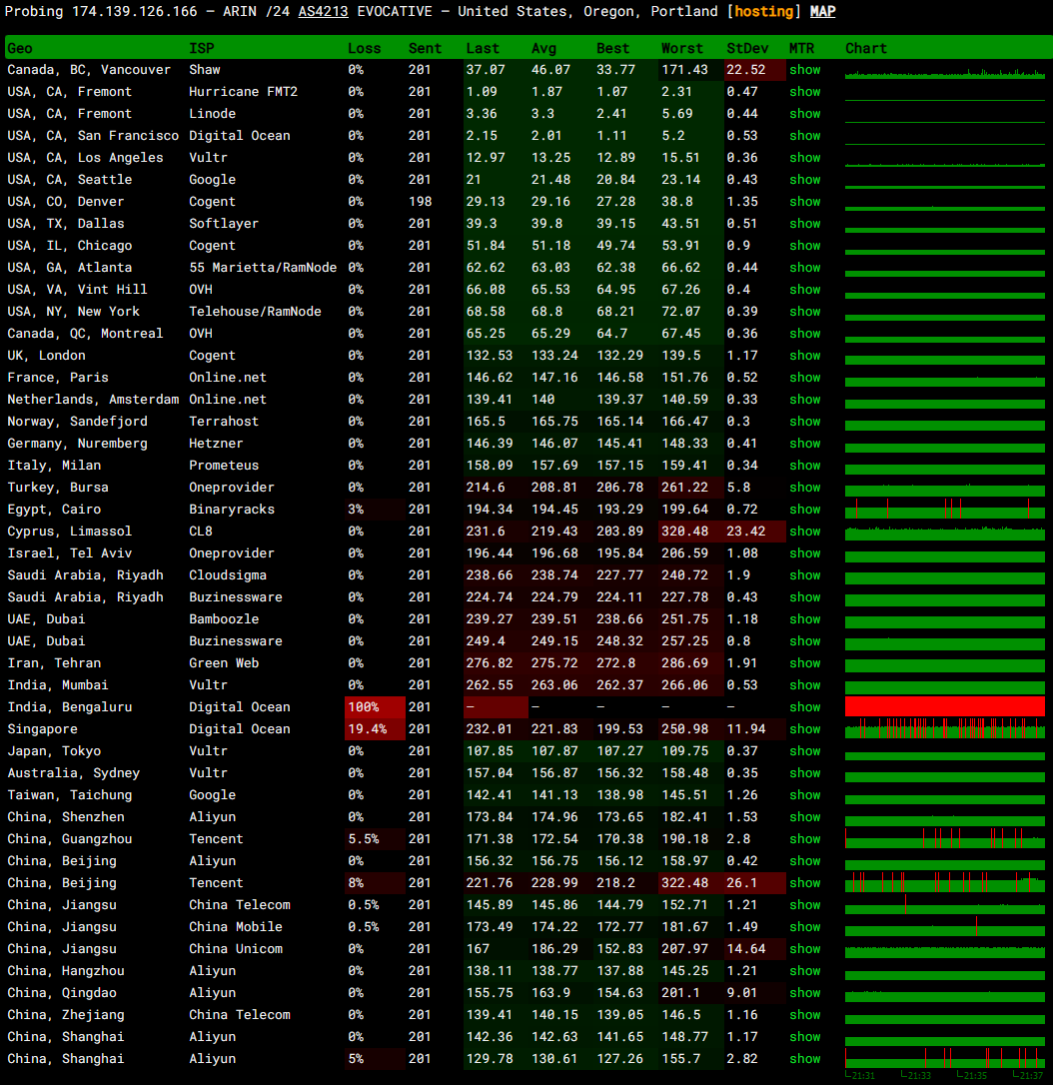
Task: Click the StDev column header
Action: [747, 48]
